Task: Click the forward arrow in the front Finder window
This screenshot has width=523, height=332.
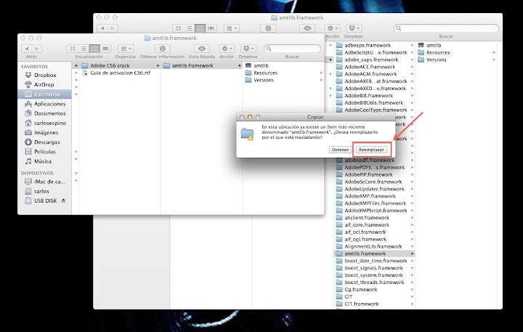Action: pos(37,49)
